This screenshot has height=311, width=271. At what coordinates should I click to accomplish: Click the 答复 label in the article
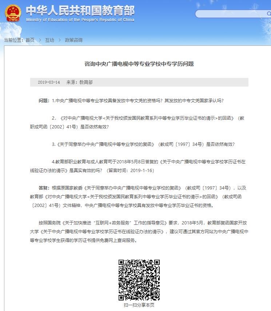[44, 188]
